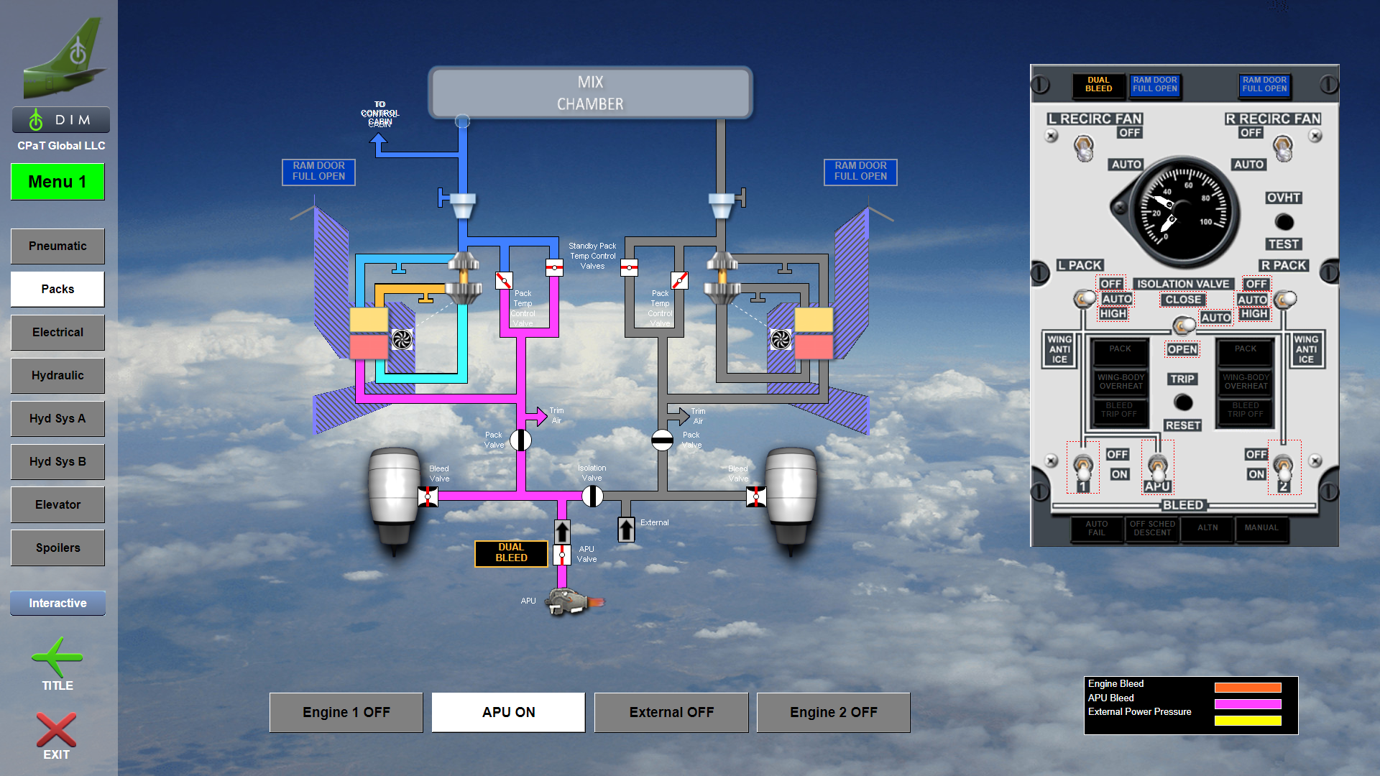The image size is (1380, 776).
Task: Click the DUAL BLEED indicator in diagram
Action: coord(511,553)
